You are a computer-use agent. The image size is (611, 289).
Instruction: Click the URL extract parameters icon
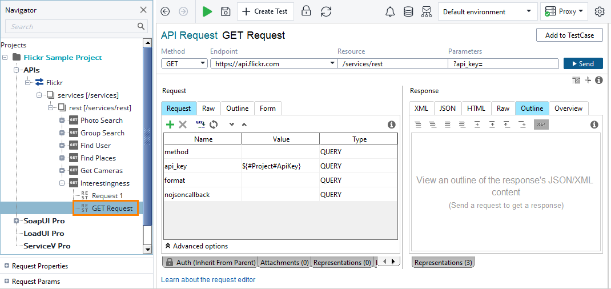point(200,125)
